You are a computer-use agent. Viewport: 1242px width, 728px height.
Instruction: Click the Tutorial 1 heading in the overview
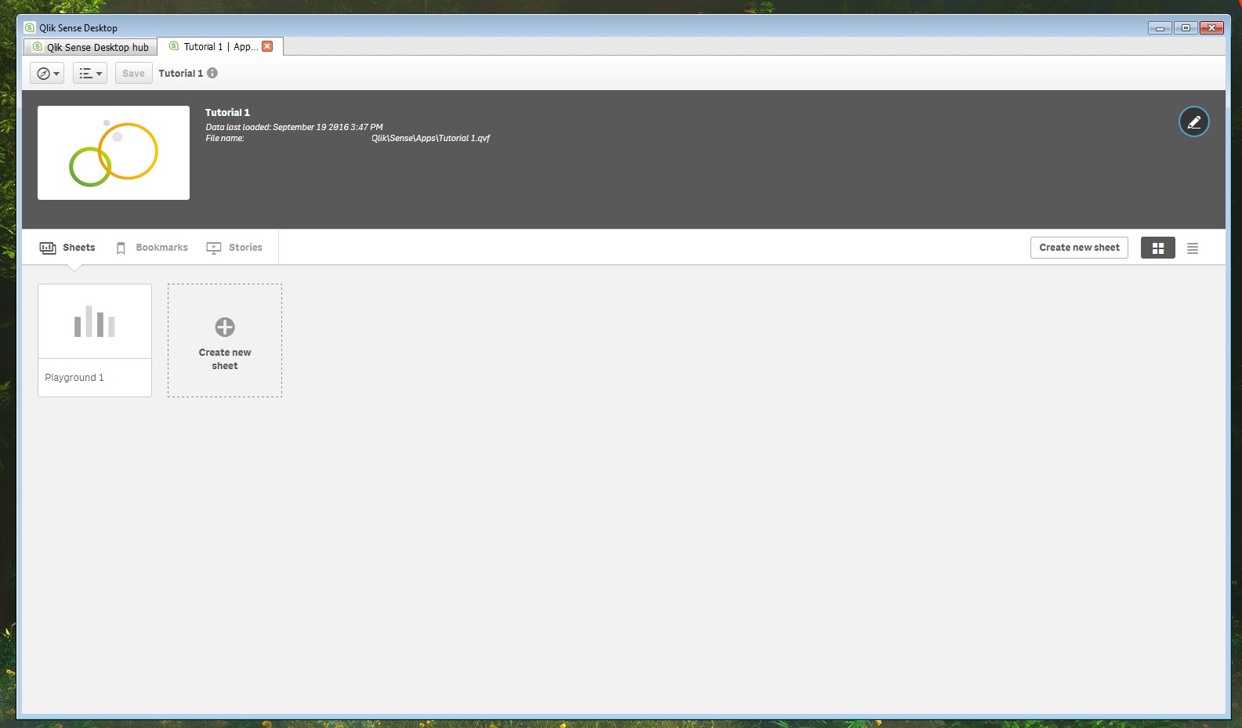click(x=227, y=113)
